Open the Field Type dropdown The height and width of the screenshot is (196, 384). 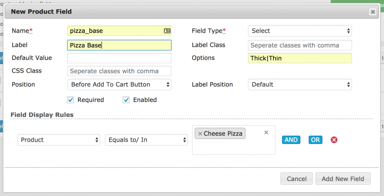click(300, 31)
